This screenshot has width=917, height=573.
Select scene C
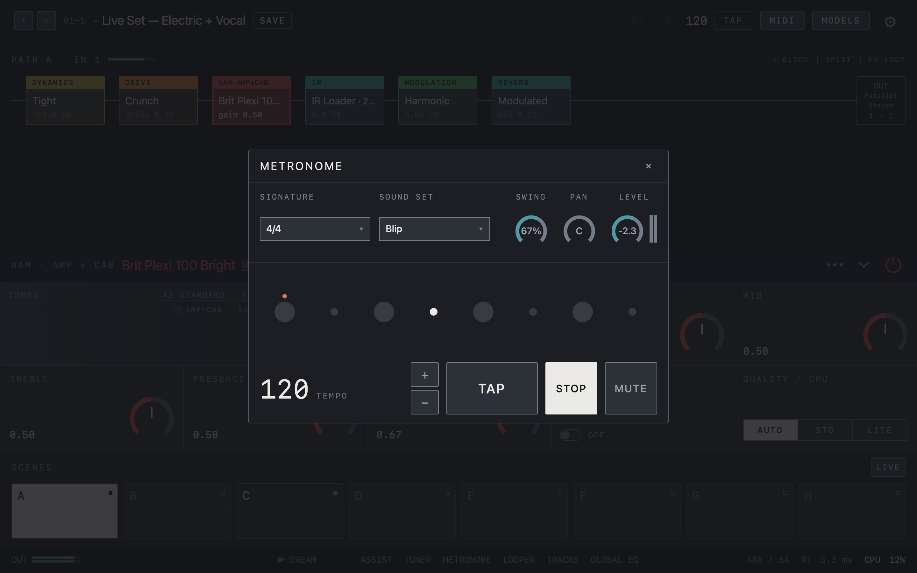(289, 511)
